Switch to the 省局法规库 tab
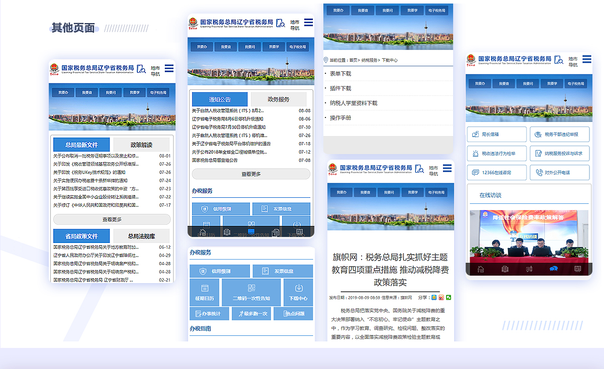604x369 pixels. tap(141, 236)
